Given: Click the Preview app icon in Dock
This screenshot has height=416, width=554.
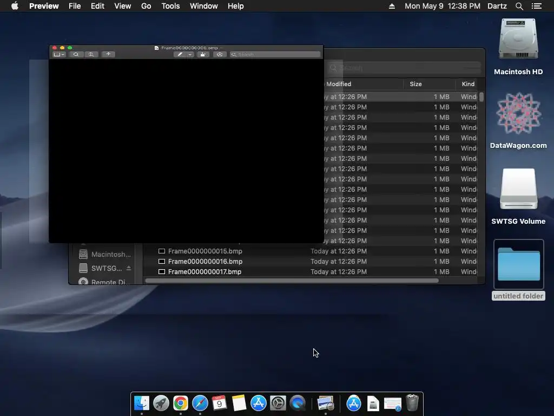Looking at the screenshot, I should (325, 403).
